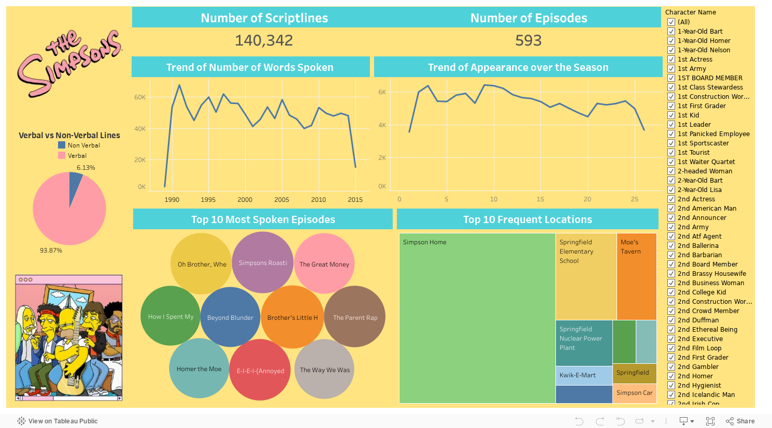Image resolution: width=772 pixels, height=428 pixels.
Task: Click the E-I-E-I-(Annoyed bubble
Action: click(x=260, y=370)
